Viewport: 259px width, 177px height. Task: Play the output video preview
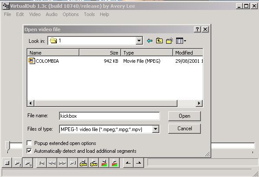(28, 163)
